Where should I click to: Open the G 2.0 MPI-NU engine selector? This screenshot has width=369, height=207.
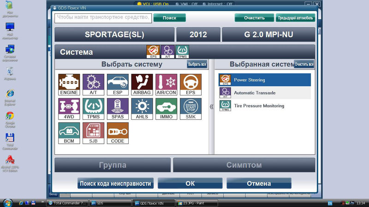pos(268,35)
